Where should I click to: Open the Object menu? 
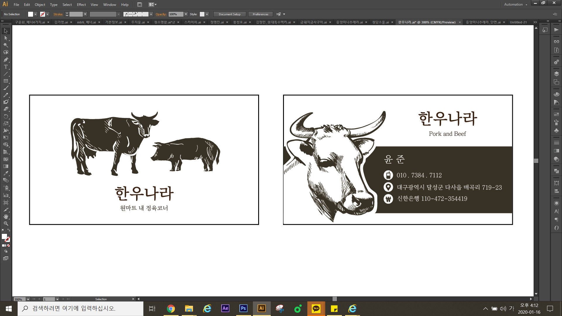click(40, 5)
